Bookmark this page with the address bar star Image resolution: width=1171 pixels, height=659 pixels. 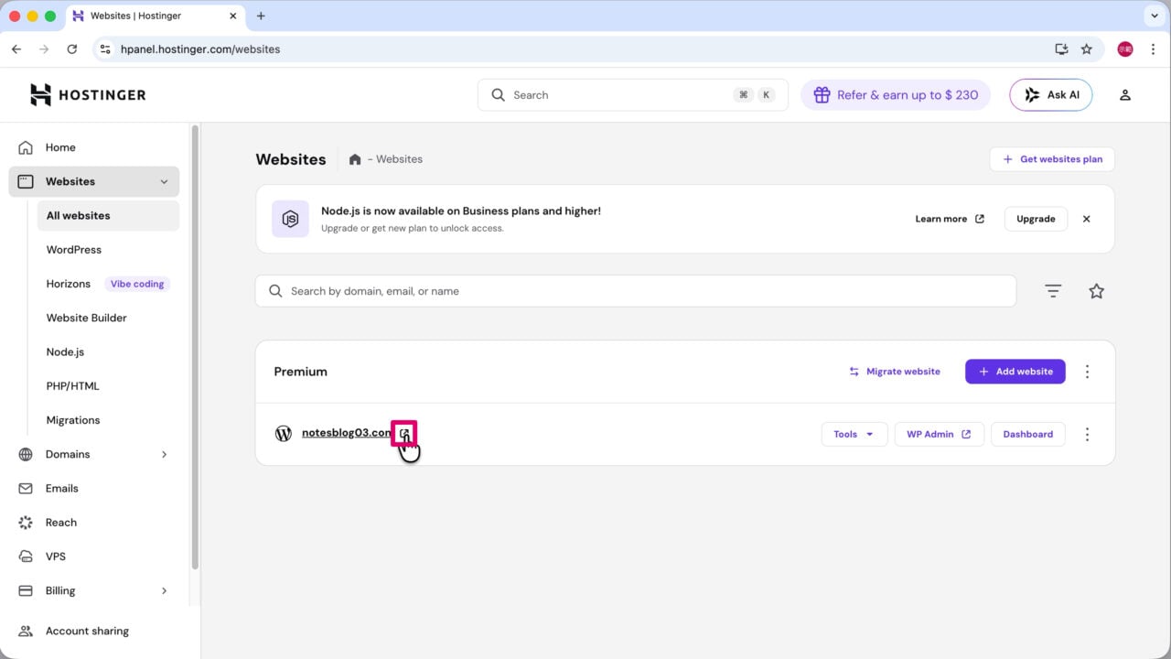(x=1087, y=49)
